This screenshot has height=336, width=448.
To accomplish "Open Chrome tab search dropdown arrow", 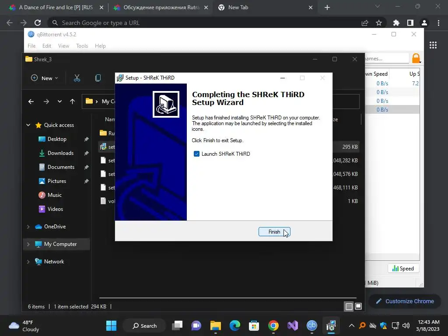I will tap(378, 6).
